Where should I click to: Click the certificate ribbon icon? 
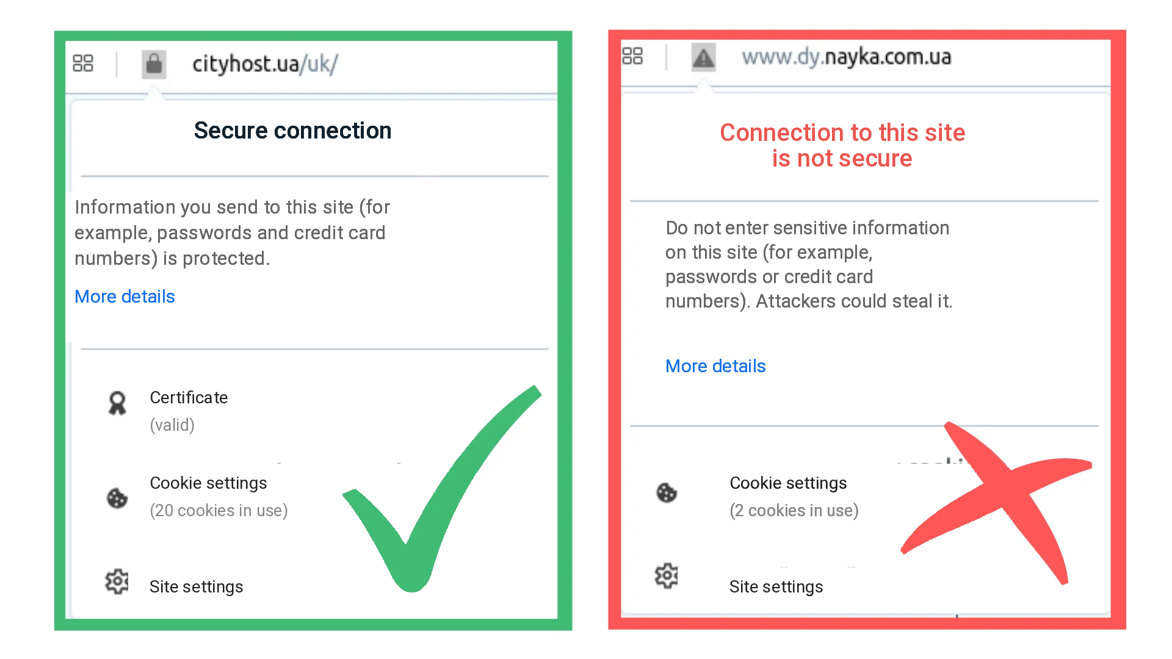click(117, 403)
